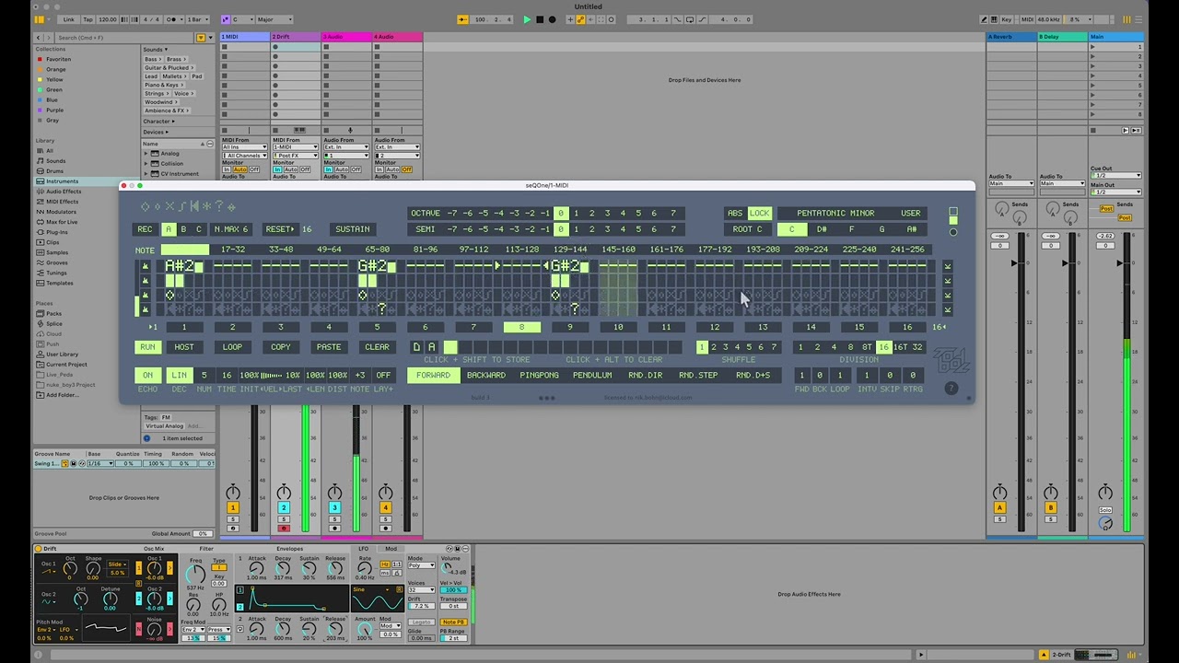Click the Stop button in transport
This screenshot has height=663, width=1179.
coord(540,19)
